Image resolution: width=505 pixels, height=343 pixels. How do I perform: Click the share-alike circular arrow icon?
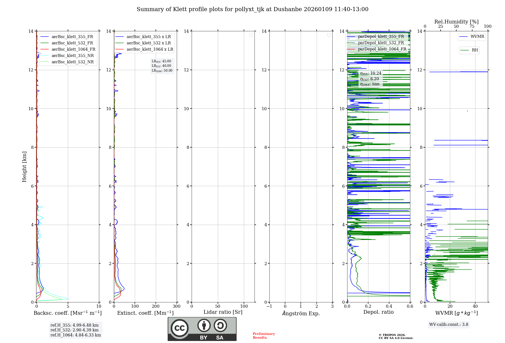click(220, 326)
